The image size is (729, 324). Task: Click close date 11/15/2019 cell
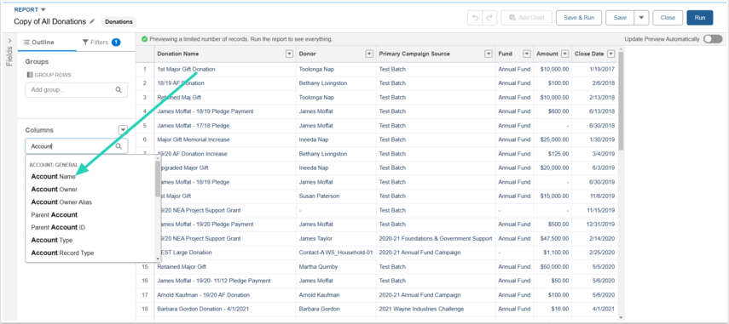594,210
